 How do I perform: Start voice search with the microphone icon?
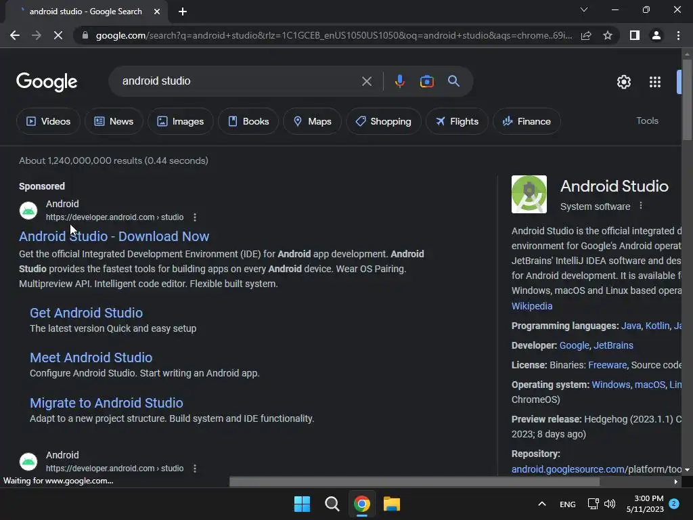(399, 81)
